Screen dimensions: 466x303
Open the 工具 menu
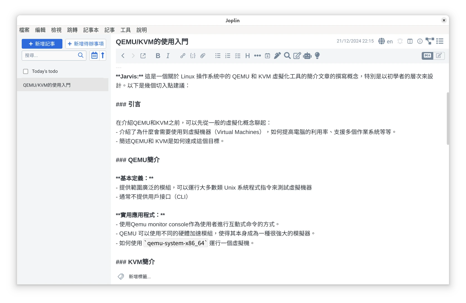pos(125,30)
